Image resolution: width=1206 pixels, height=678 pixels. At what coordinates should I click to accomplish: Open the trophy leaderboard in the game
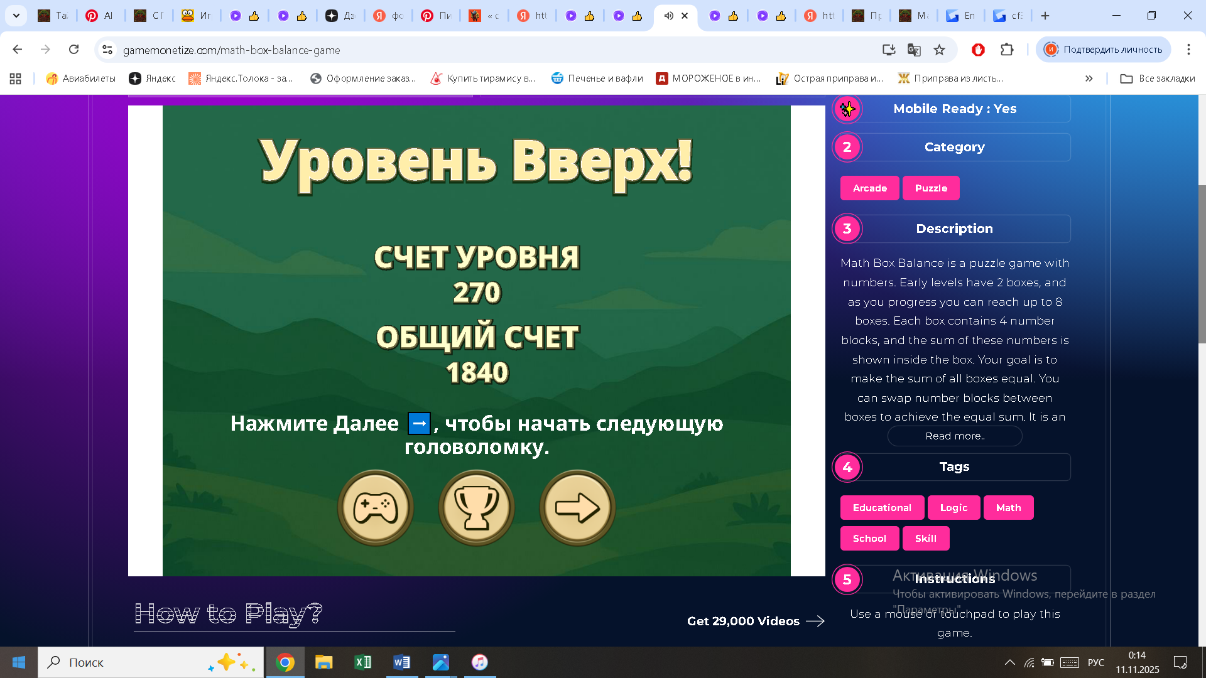(476, 507)
